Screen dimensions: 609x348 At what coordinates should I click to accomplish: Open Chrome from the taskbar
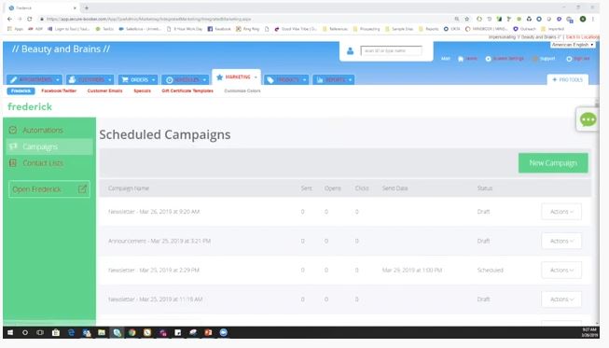[132, 332]
